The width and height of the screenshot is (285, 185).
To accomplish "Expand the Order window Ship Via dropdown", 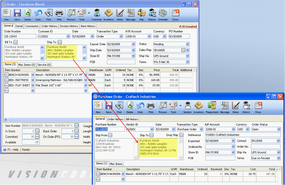I will pos(188,56).
